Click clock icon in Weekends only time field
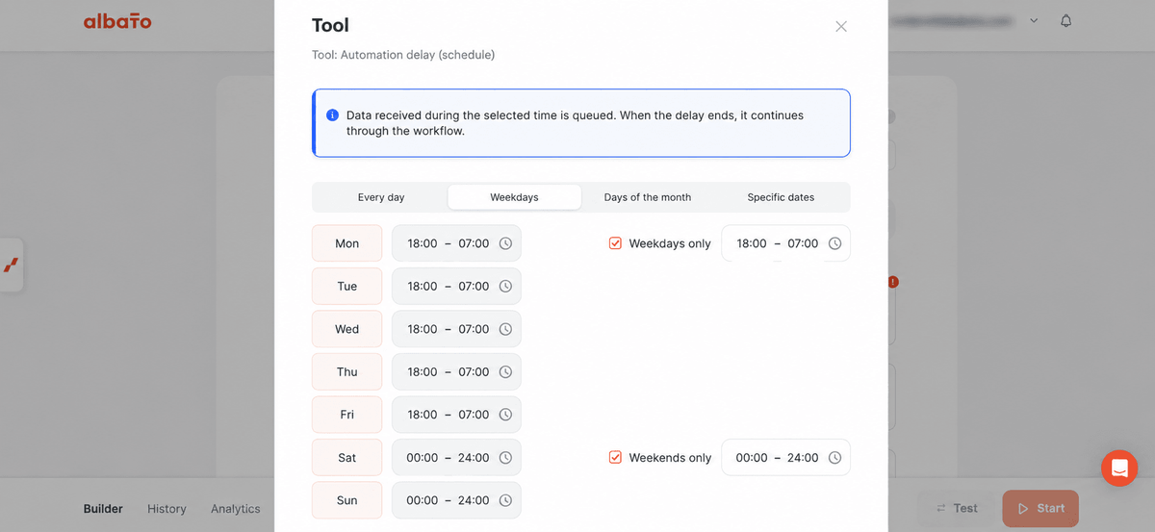1155x532 pixels. point(834,458)
